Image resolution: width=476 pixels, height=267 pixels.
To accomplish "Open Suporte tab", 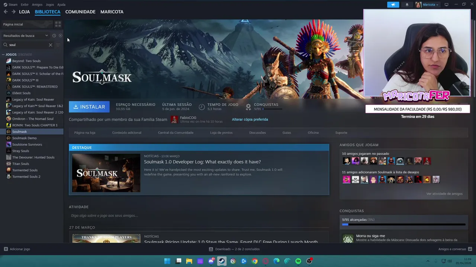I will [x=341, y=133].
